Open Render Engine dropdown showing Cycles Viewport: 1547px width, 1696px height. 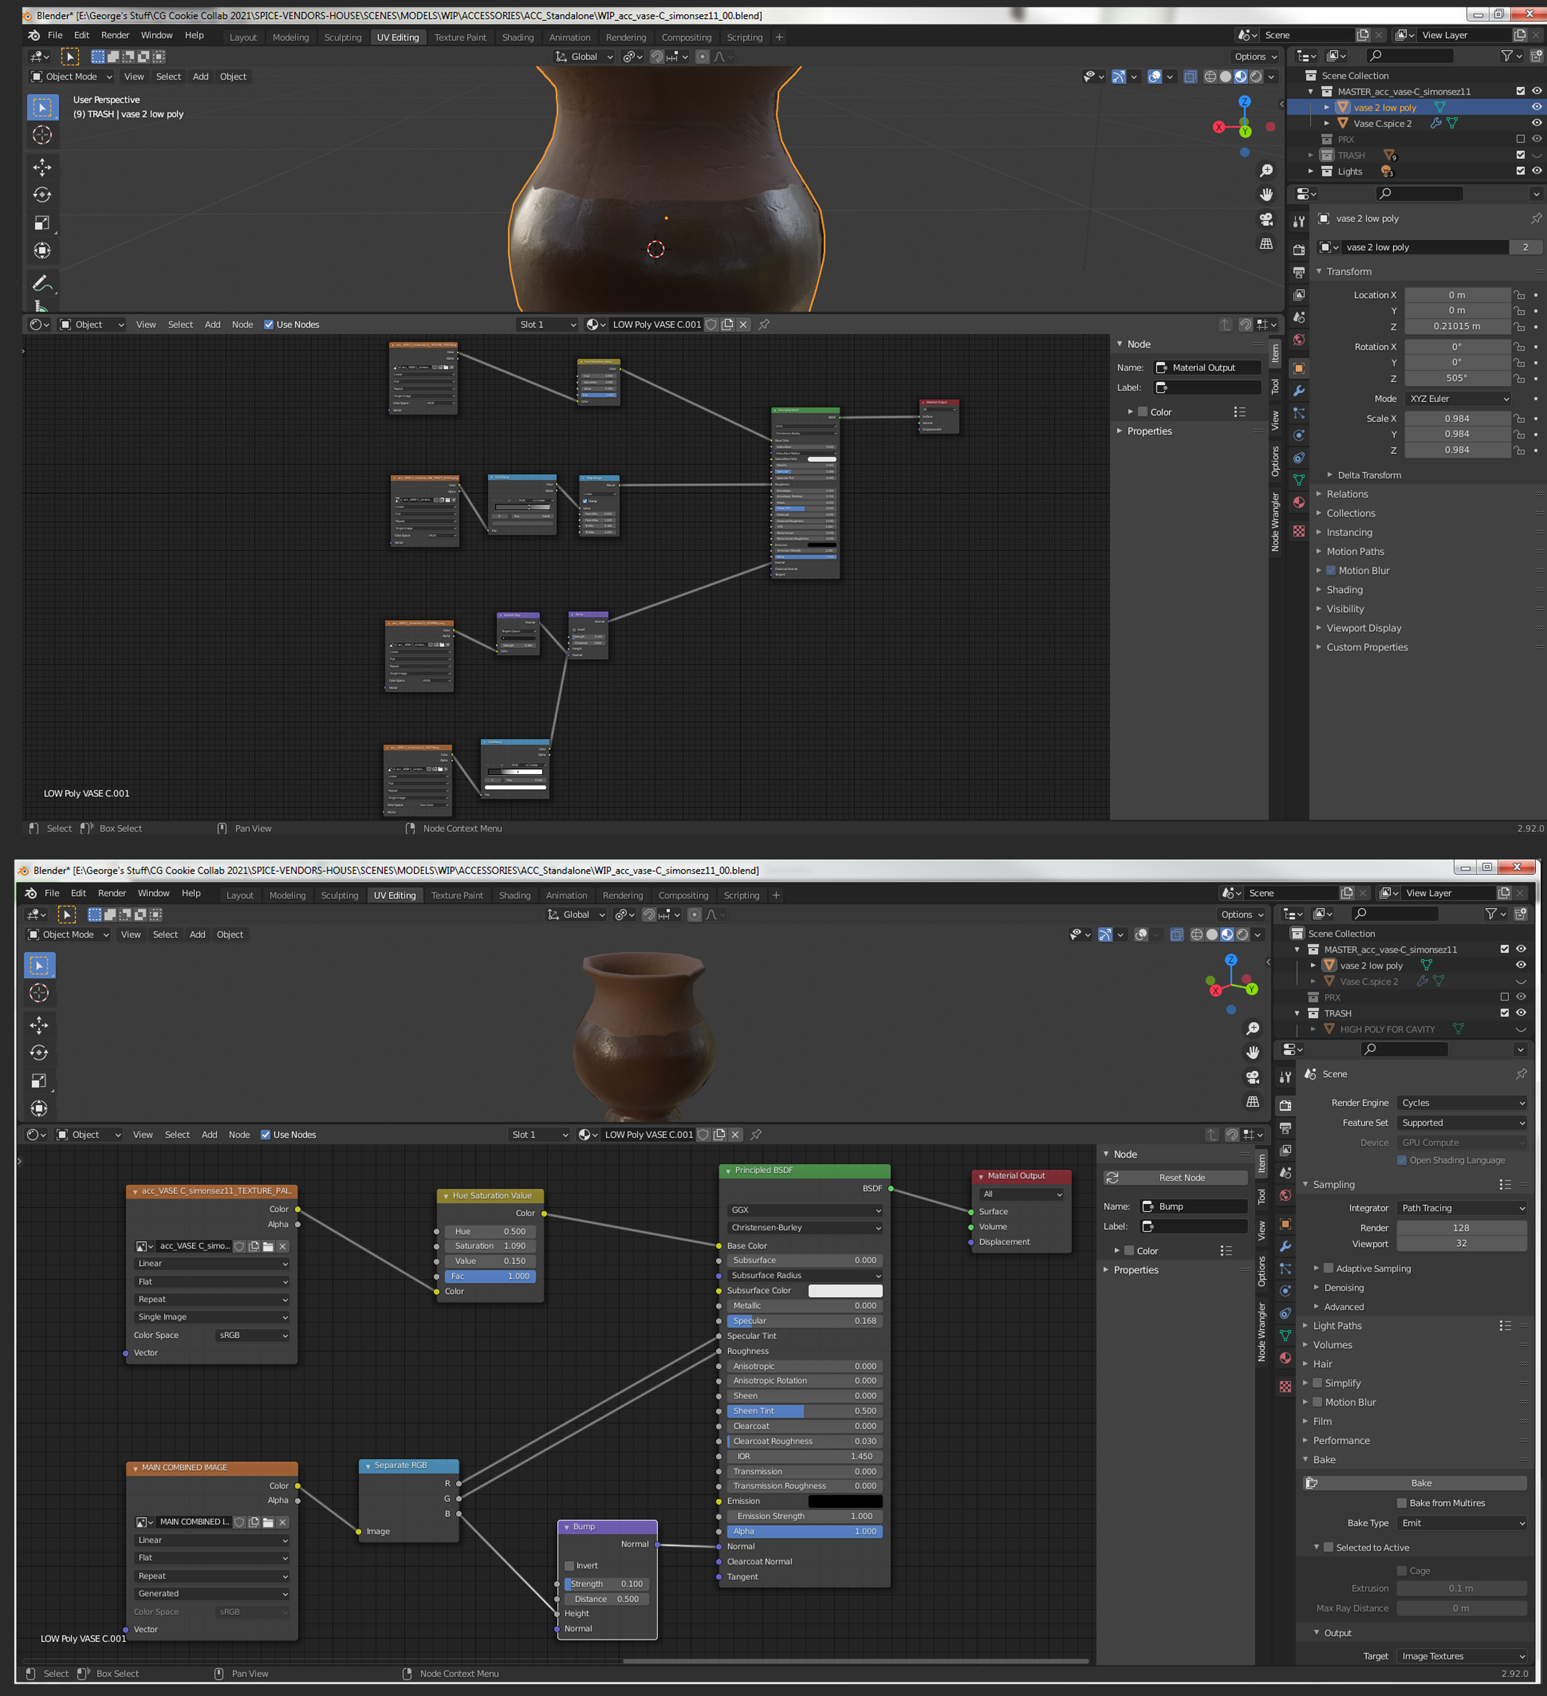click(1461, 1103)
